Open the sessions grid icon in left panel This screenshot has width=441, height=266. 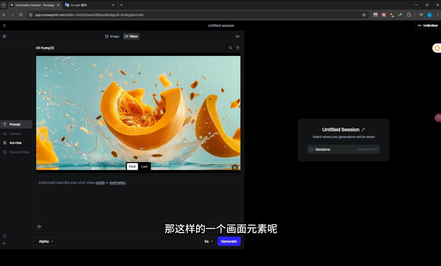tap(4, 36)
